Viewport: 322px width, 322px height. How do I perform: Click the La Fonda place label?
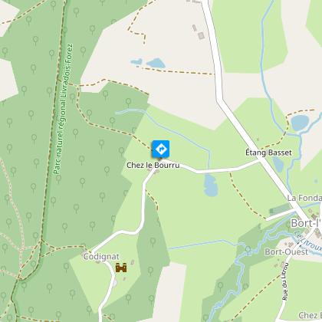pyautogui.click(x=304, y=198)
